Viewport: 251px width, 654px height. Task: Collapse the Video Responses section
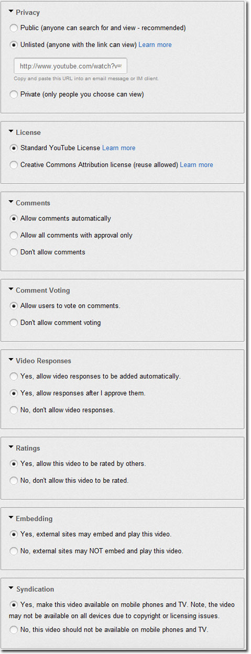[x=11, y=359]
